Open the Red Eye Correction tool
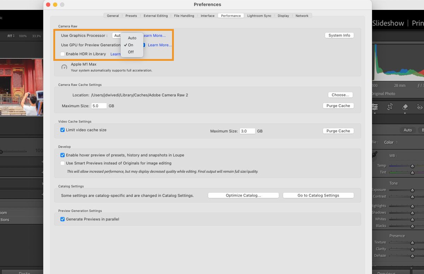The width and height of the screenshot is (424, 274). pos(419,107)
